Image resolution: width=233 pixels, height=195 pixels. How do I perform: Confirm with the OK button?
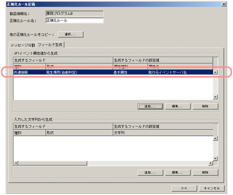click(x=184, y=188)
